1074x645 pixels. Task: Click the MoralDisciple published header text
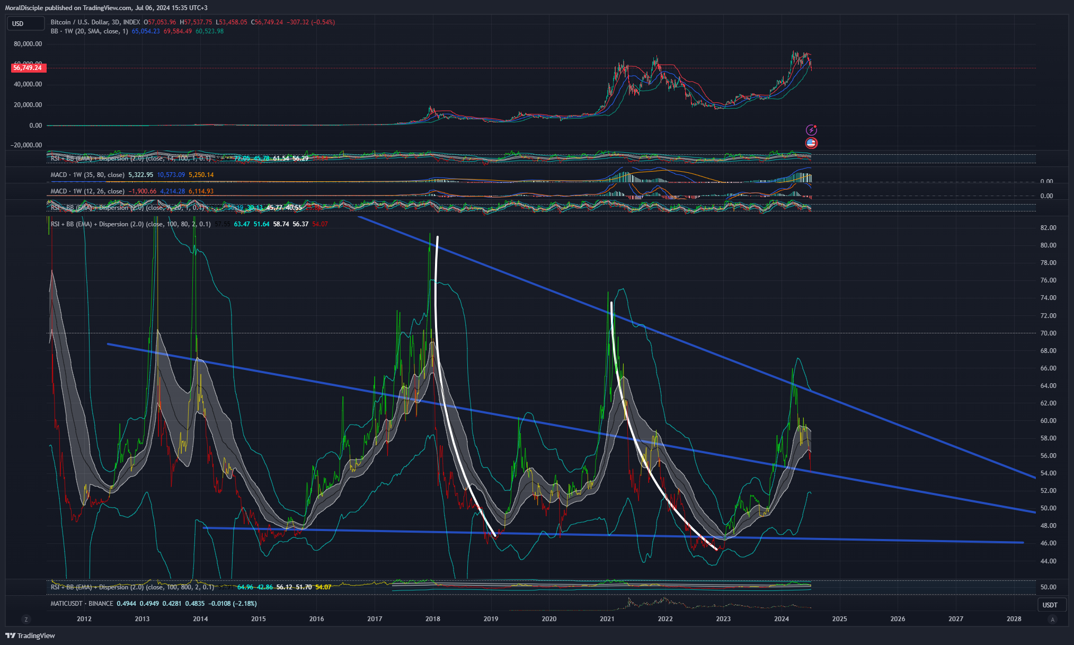click(x=106, y=8)
